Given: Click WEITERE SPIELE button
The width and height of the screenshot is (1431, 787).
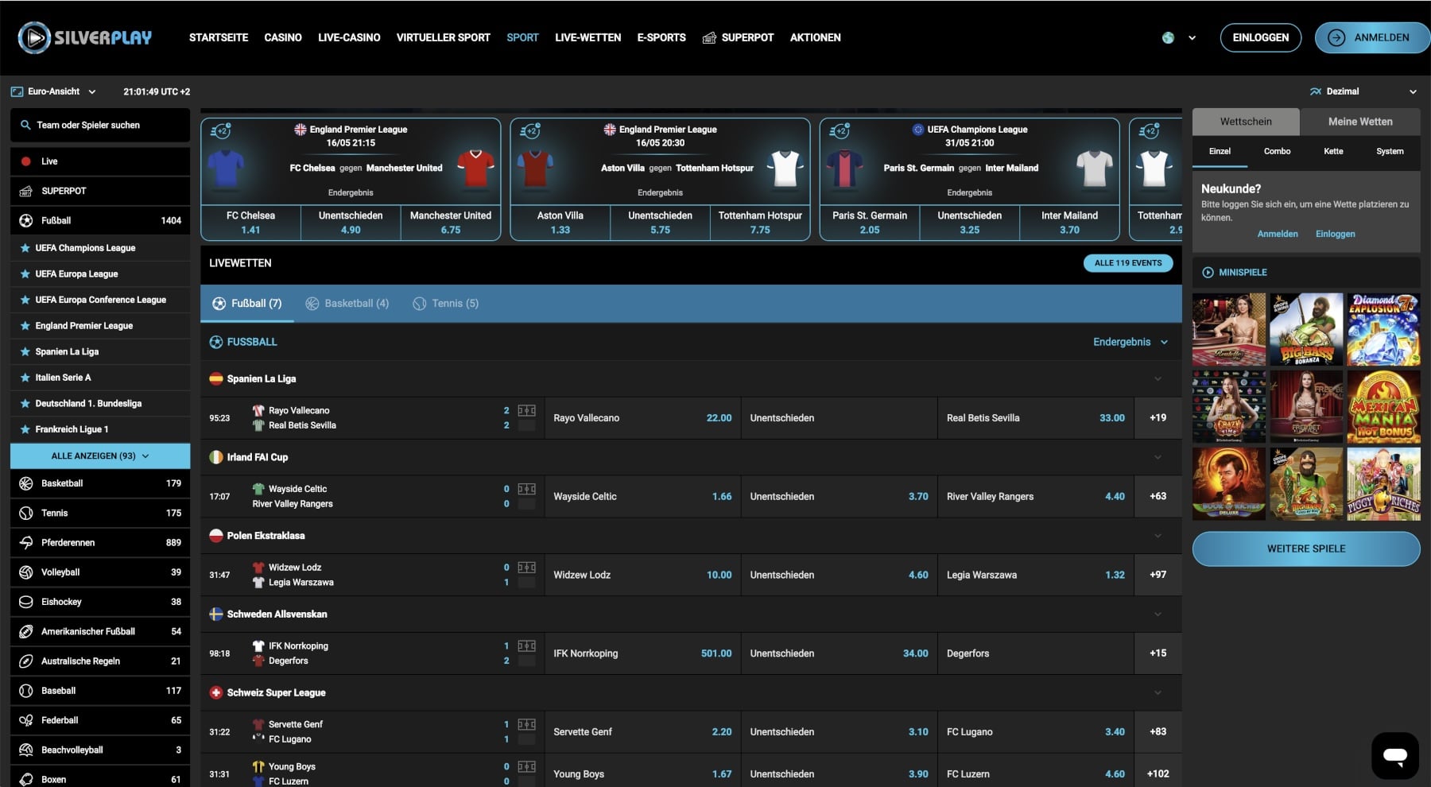Looking at the screenshot, I should tap(1306, 549).
